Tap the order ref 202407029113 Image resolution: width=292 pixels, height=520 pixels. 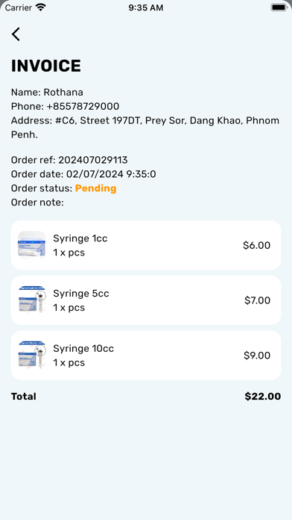(x=93, y=160)
